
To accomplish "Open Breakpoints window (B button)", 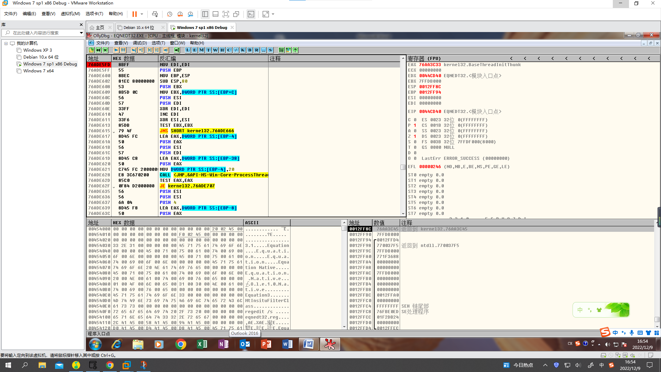I will pos(250,50).
